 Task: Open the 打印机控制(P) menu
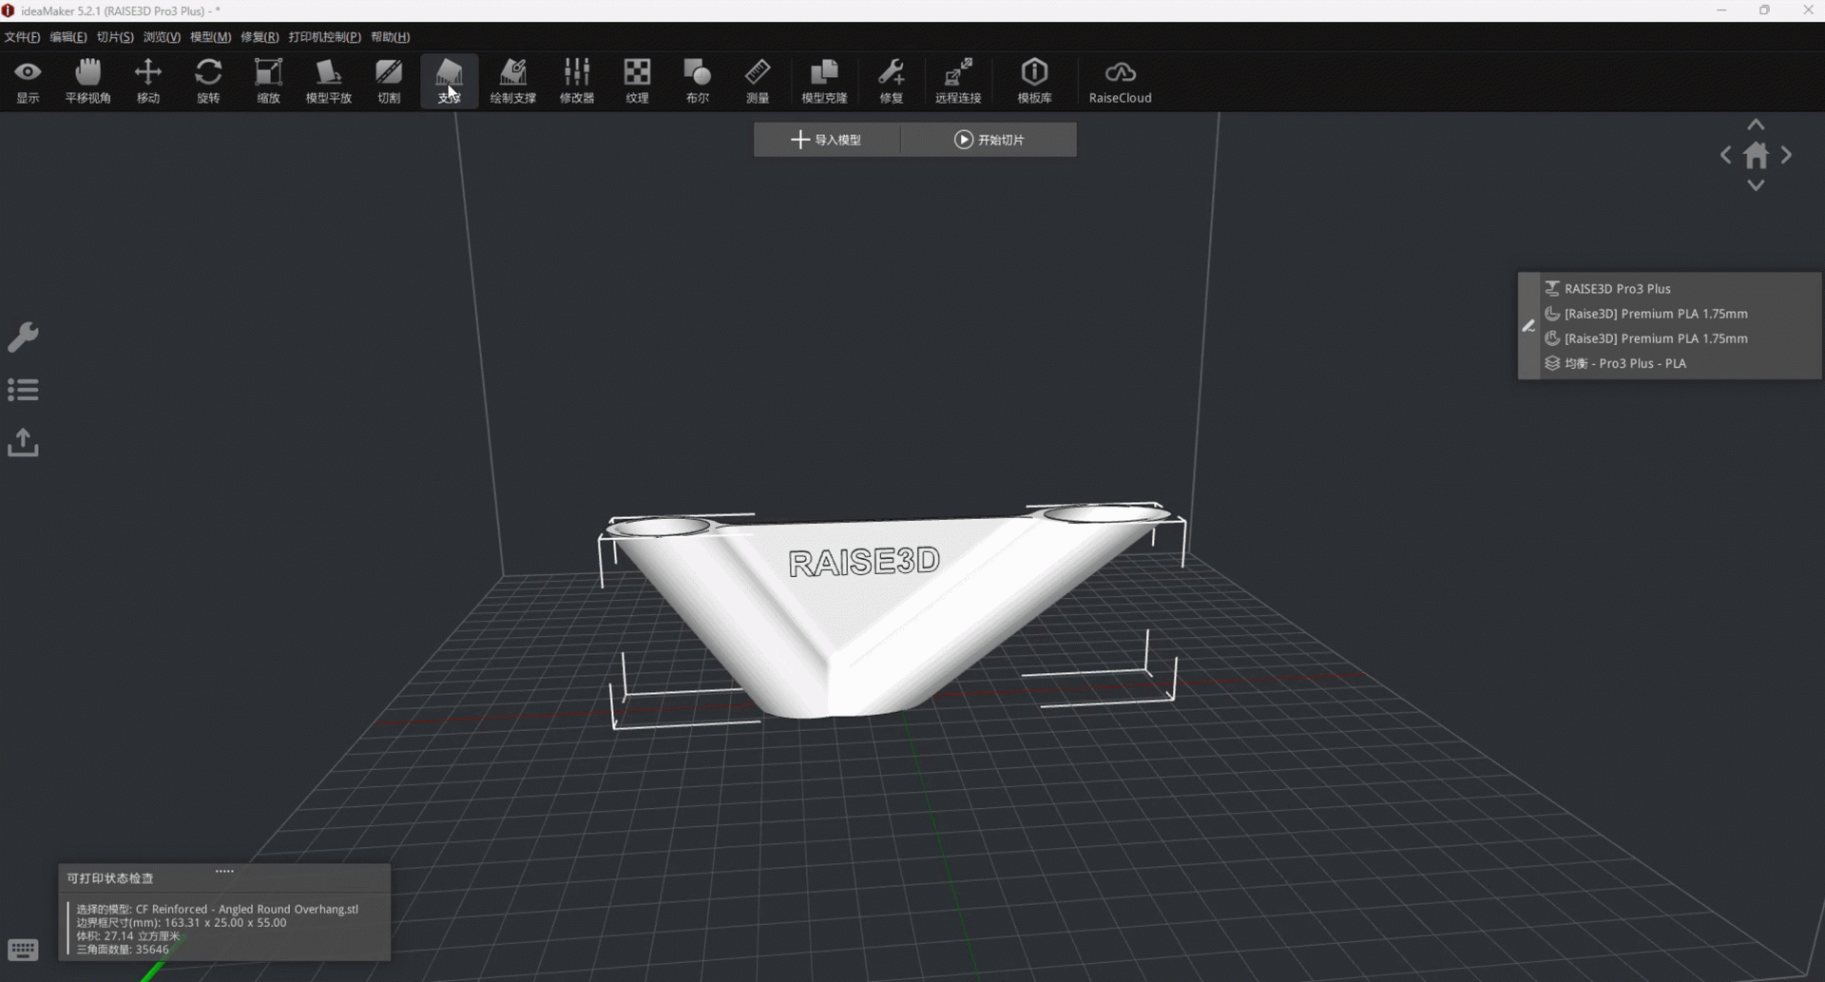click(x=324, y=37)
